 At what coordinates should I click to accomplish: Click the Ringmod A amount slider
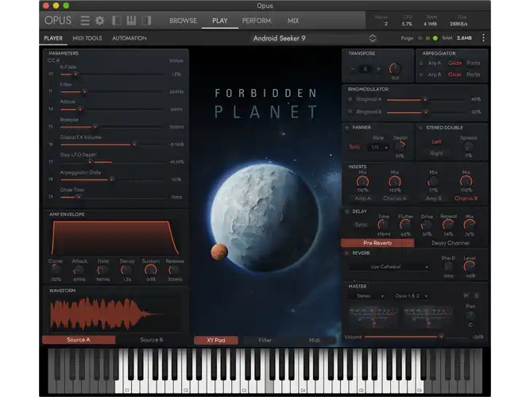pyautogui.click(x=425, y=100)
